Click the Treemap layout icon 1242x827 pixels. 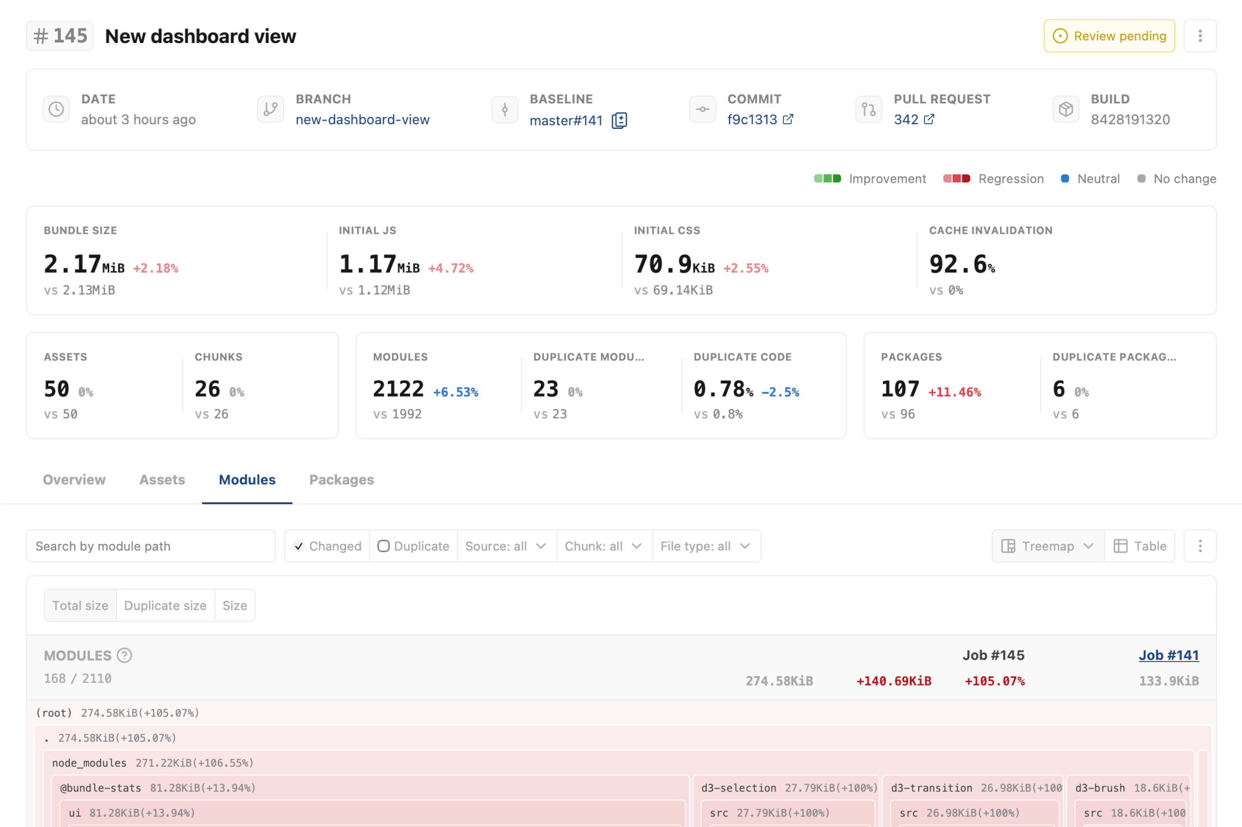pyautogui.click(x=1008, y=546)
